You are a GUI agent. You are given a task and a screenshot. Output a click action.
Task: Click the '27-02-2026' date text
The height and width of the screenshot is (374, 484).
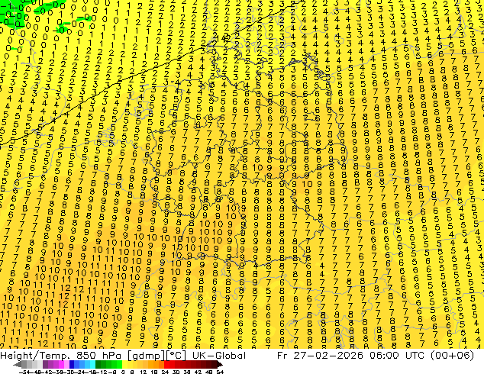coord(328,356)
